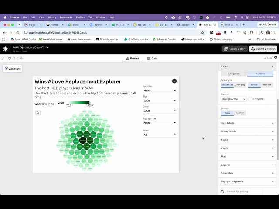Open the preview size settings gear

tap(21, 58)
